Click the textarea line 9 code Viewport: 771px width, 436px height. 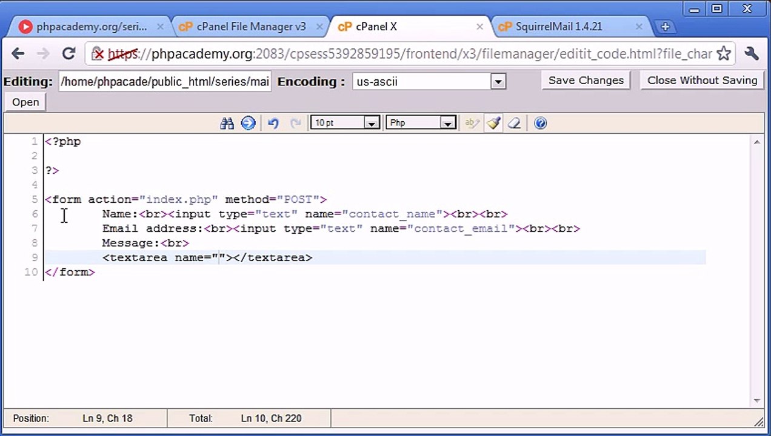207,257
